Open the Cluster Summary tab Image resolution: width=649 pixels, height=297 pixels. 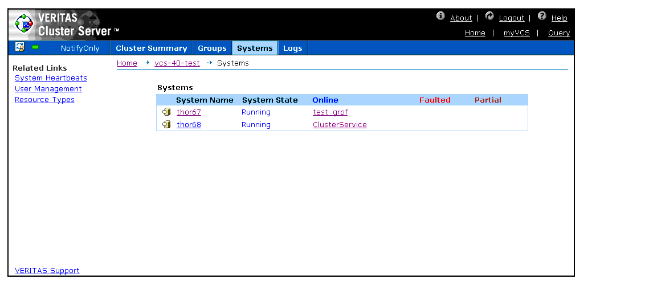click(x=151, y=48)
